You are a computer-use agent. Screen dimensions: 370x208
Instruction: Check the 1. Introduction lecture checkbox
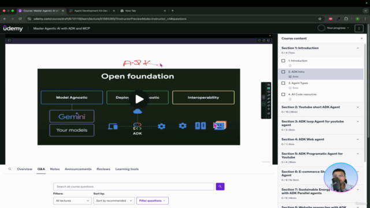[283, 61]
